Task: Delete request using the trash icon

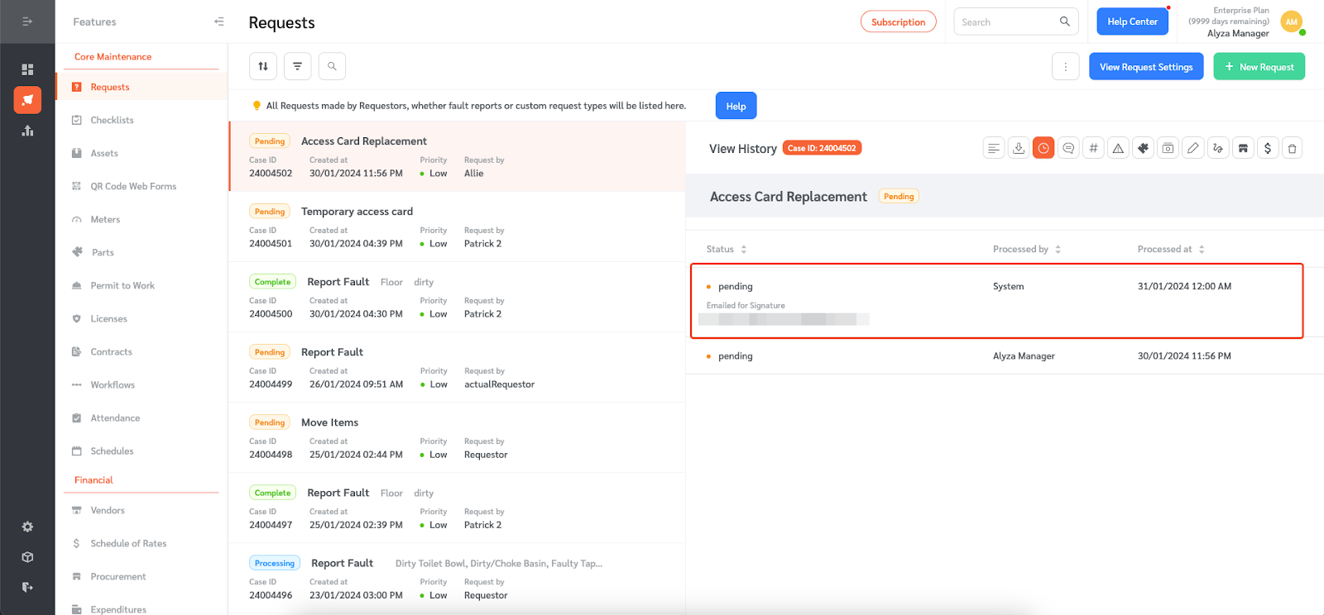Action: pyautogui.click(x=1292, y=149)
